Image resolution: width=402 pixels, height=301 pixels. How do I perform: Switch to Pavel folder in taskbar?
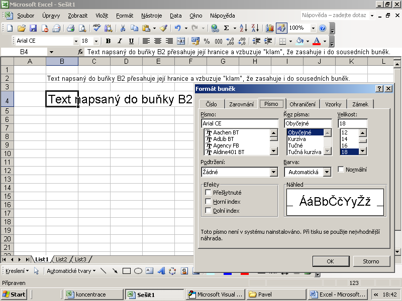pyautogui.click(x=276, y=294)
